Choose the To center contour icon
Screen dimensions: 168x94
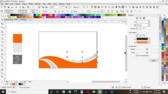tap(137, 18)
